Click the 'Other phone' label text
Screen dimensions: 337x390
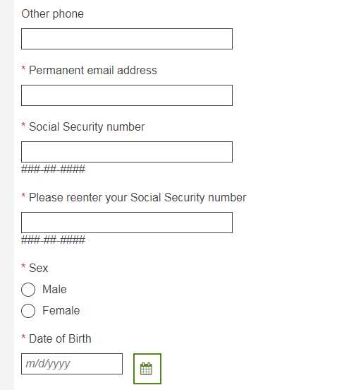(x=53, y=13)
